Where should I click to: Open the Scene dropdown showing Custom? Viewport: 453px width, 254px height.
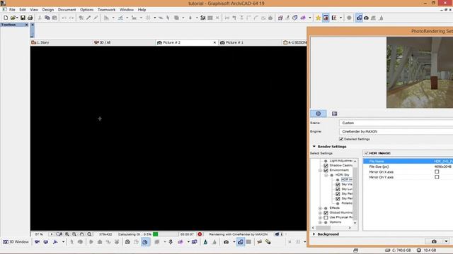396,123
